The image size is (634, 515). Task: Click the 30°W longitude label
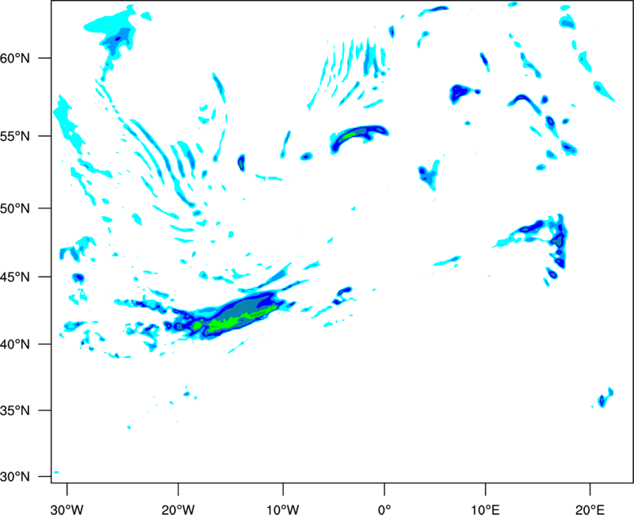[x=67, y=509]
